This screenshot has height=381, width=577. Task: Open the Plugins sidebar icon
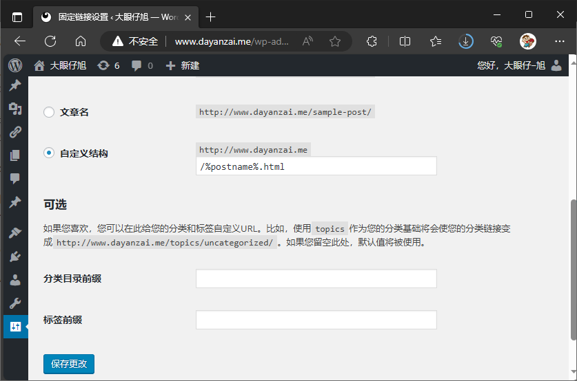pyautogui.click(x=15, y=257)
